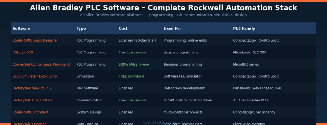Image resolution: width=327 pixels, height=125 pixels.
Task: Click "PLC Programming" in Studio 5000 Logix Designer row
Action: (x=91, y=40)
